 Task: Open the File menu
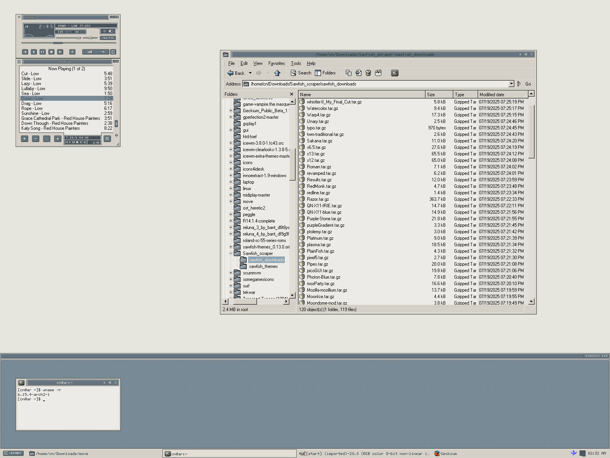pos(231,63)
